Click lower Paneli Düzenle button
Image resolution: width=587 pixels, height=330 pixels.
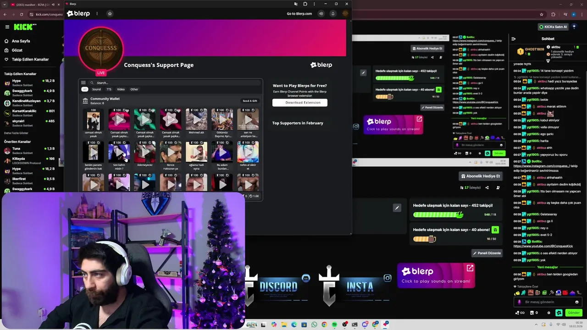(x=487, y=253)
